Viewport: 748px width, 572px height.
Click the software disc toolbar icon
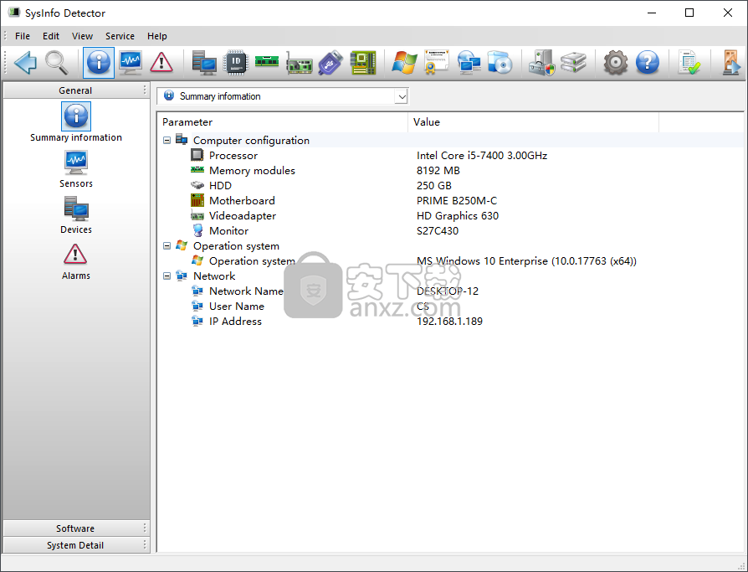coord(500,63)
